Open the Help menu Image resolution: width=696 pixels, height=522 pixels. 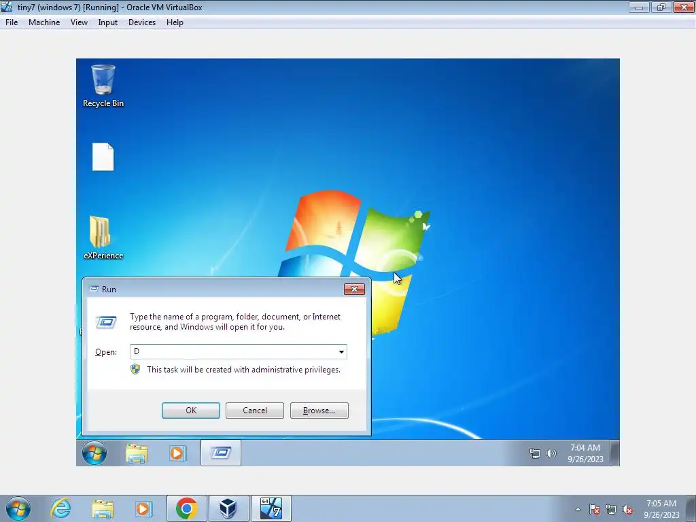click(175, 22)
